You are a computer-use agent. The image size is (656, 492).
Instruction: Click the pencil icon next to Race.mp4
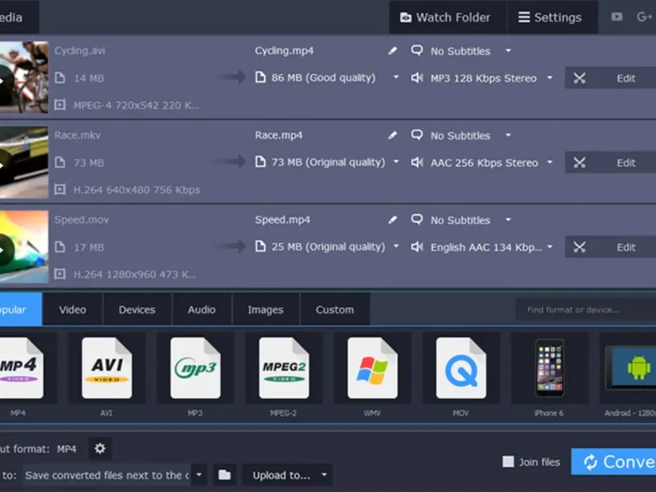(392, 135)
